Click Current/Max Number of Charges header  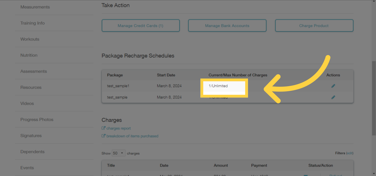[238, 75]
